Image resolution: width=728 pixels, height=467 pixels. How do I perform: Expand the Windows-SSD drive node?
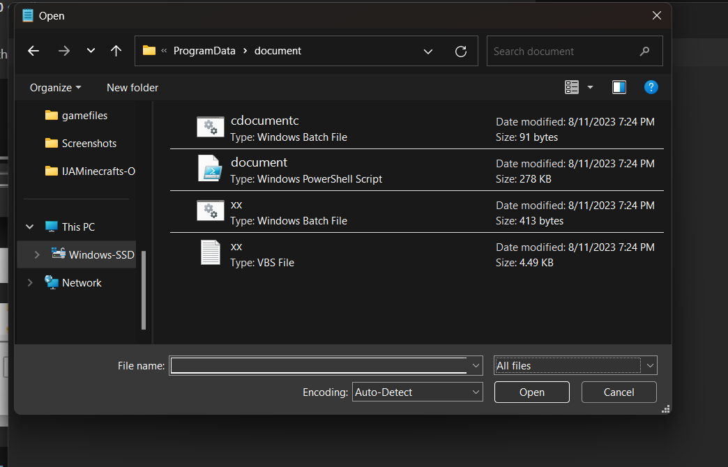pos(37,254)
